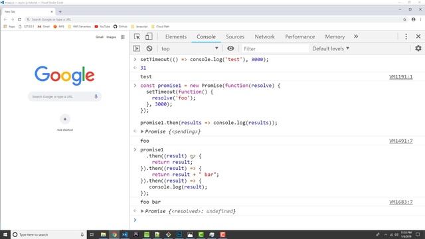Go to the Memory tab
The height and width of the screenshot is (239, 425).
(x=335, y=37)
